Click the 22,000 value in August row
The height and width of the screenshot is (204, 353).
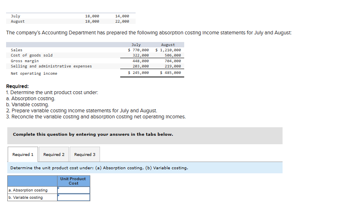[x=122, y=21]
